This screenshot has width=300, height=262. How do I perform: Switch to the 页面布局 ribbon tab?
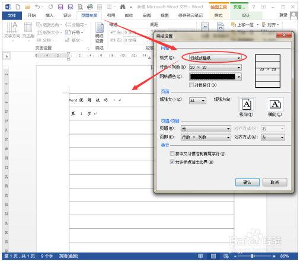pos(89,15)
